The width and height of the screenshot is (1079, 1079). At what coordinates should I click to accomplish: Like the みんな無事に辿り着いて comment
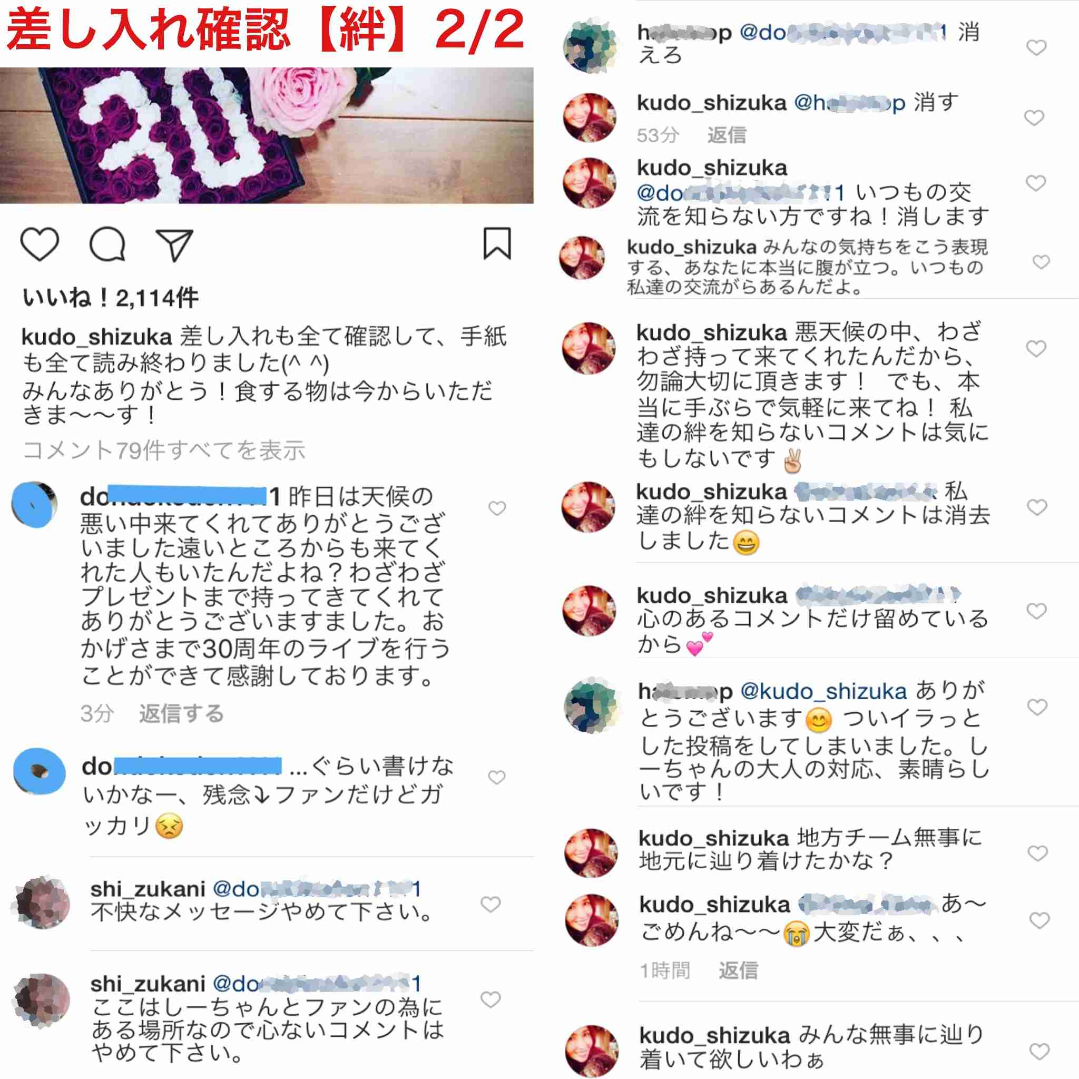[x=1039, y=1052]
